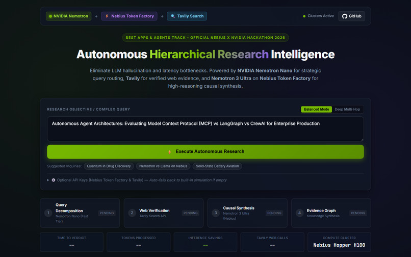Click the resize grip of the query text area
Screen dimensions: 411x257
362,139
